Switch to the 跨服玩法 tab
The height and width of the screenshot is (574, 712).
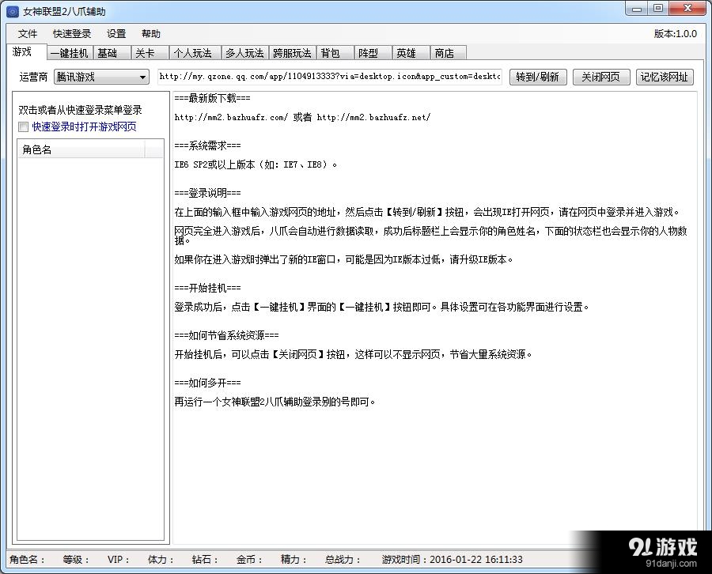(293, 53)
